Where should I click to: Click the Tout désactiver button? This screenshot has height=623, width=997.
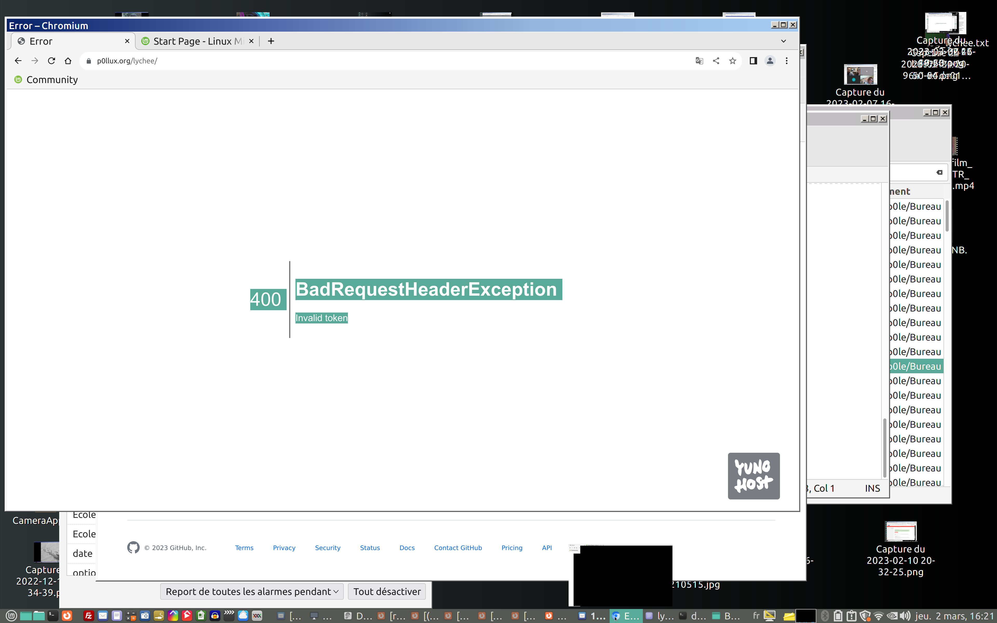click(386, 592)
